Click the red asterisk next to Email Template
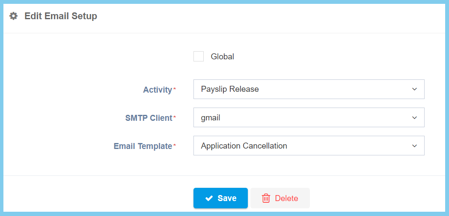Image resolution: width=449 pixels, height=216 pixels. [x=175, y=146]
